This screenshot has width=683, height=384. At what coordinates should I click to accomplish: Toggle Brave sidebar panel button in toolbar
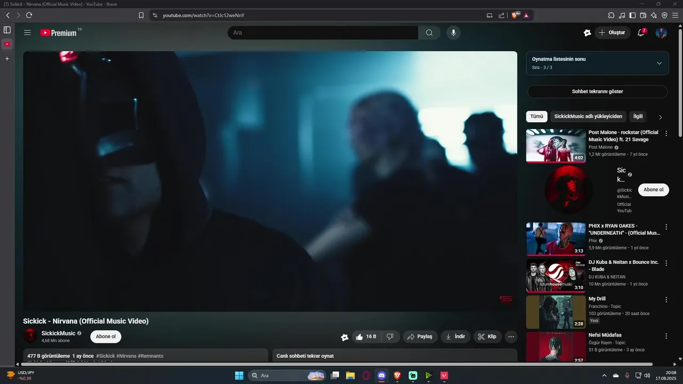pos(633,15)
